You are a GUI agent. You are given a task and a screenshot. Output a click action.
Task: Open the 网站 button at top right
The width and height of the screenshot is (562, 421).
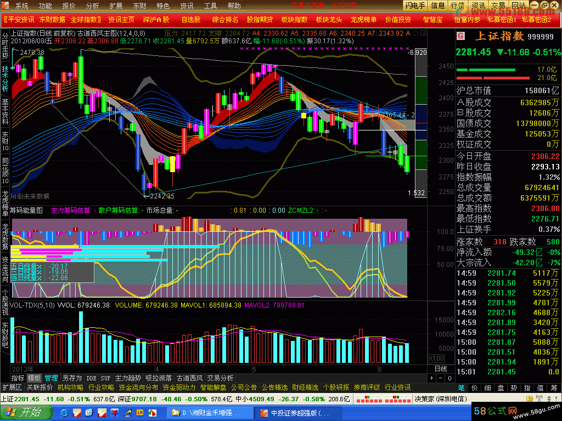518,5
